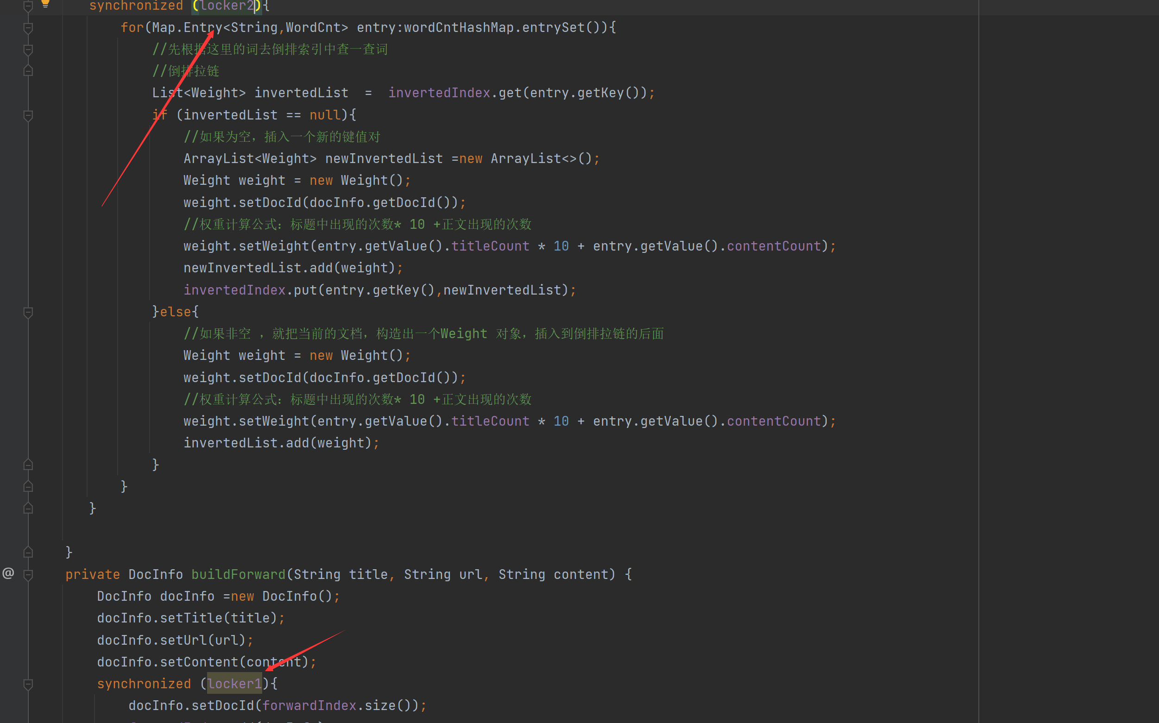1159x723 pixels.
Task: Click the yellow lightbulb intention icon
Action: tap(45, 4)
